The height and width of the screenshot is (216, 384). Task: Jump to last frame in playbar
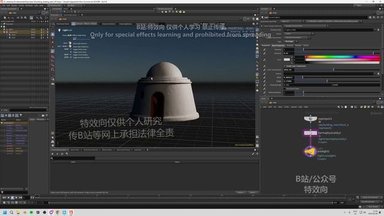[x=20, y=197]
